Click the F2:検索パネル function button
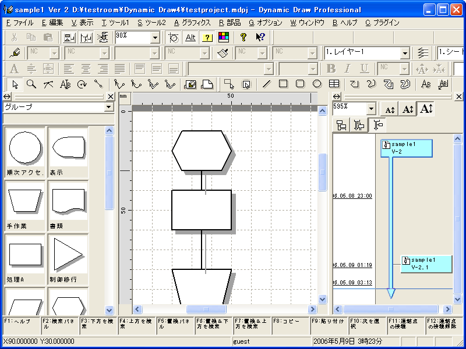The width and height of the screenshot is (466, 349). 60,326
